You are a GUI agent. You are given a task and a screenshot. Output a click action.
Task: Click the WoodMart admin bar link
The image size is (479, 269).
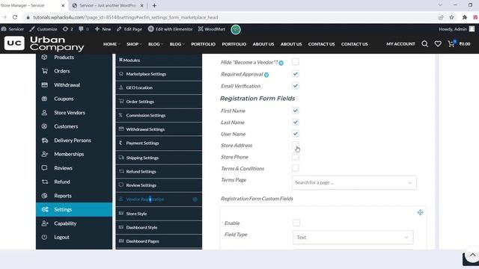(211, 29)
